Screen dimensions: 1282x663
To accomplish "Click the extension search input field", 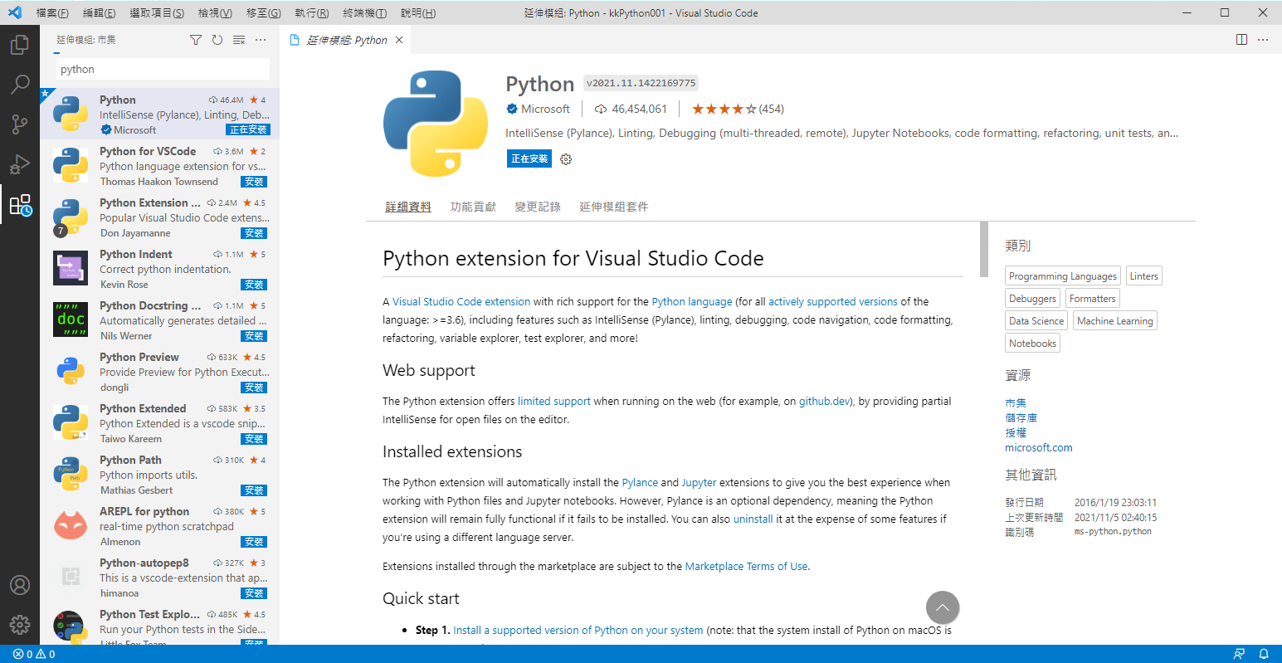I will [163, 70].
